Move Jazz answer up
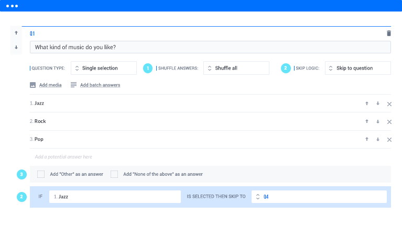This screenshot has height=226, width=402. tap(367, 104)
